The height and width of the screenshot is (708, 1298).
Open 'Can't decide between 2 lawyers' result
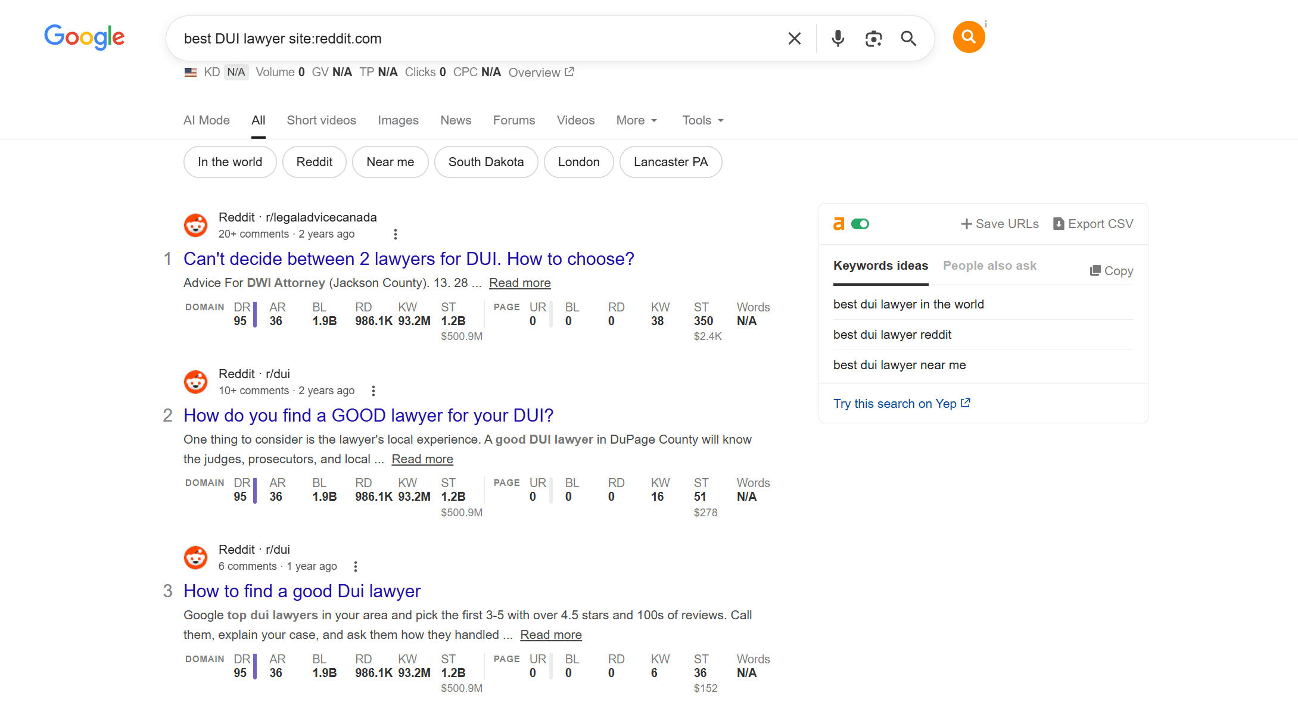pos(409,259)
